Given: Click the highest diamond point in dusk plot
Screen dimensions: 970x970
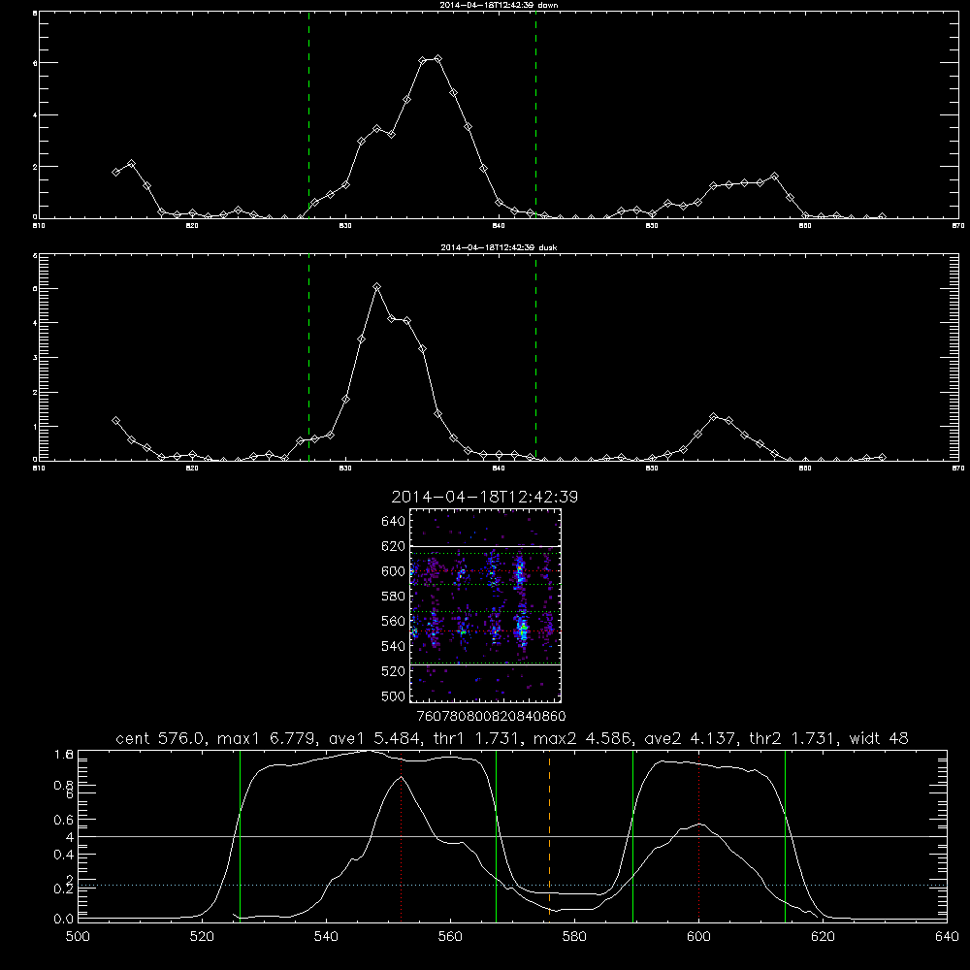Looking at the screenshot, I should [376, 286].
